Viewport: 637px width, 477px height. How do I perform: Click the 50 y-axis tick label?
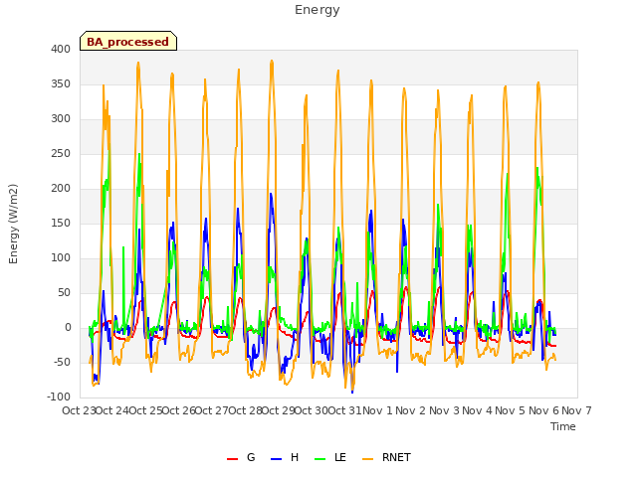coord(64,292)
